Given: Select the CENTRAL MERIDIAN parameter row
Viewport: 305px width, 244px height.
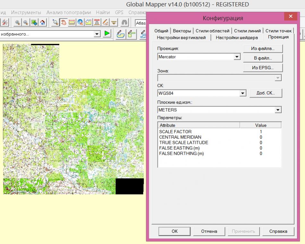Looking at the screenshot, I should click(x=180, y=137).
